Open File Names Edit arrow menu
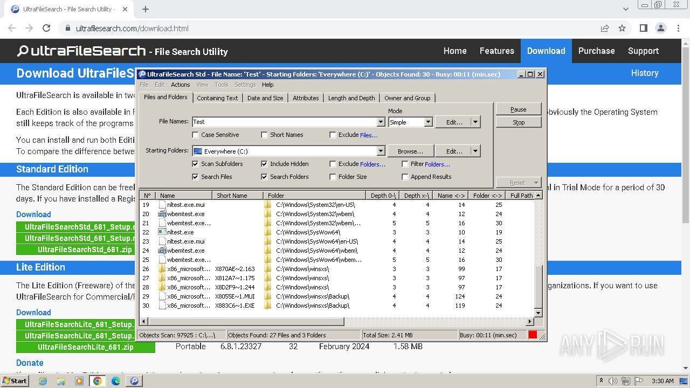This screenshot has height=388, width=690. tap(475, 122)
